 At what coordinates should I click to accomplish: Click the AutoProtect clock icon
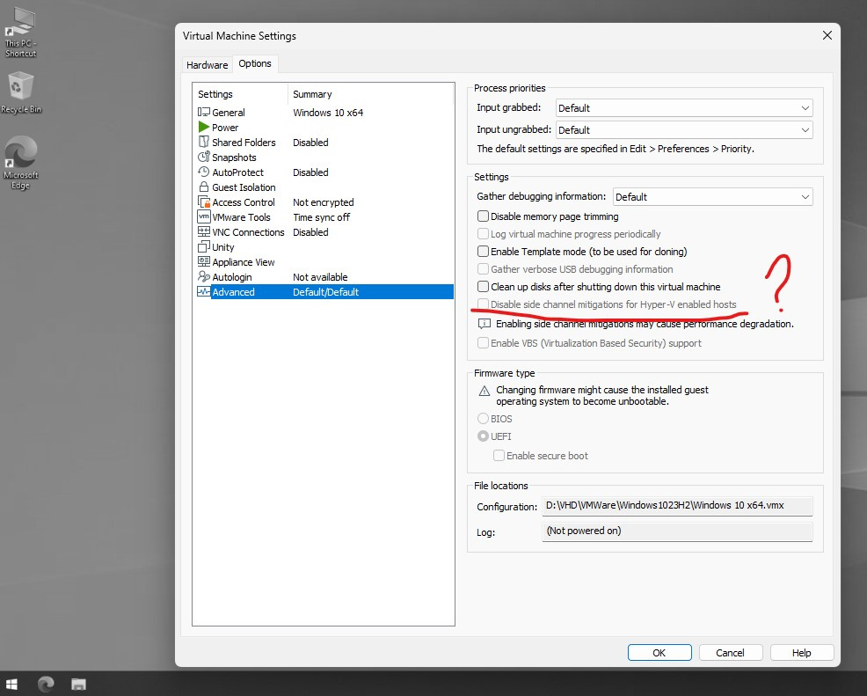(x=203, y=172)
